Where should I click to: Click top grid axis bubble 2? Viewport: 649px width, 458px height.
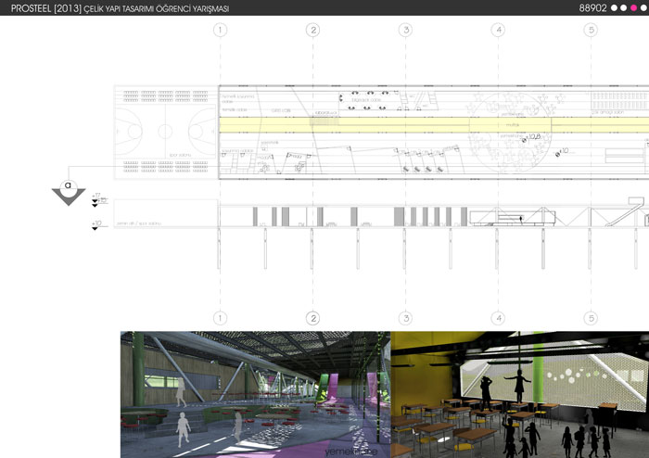coord(313,30)
